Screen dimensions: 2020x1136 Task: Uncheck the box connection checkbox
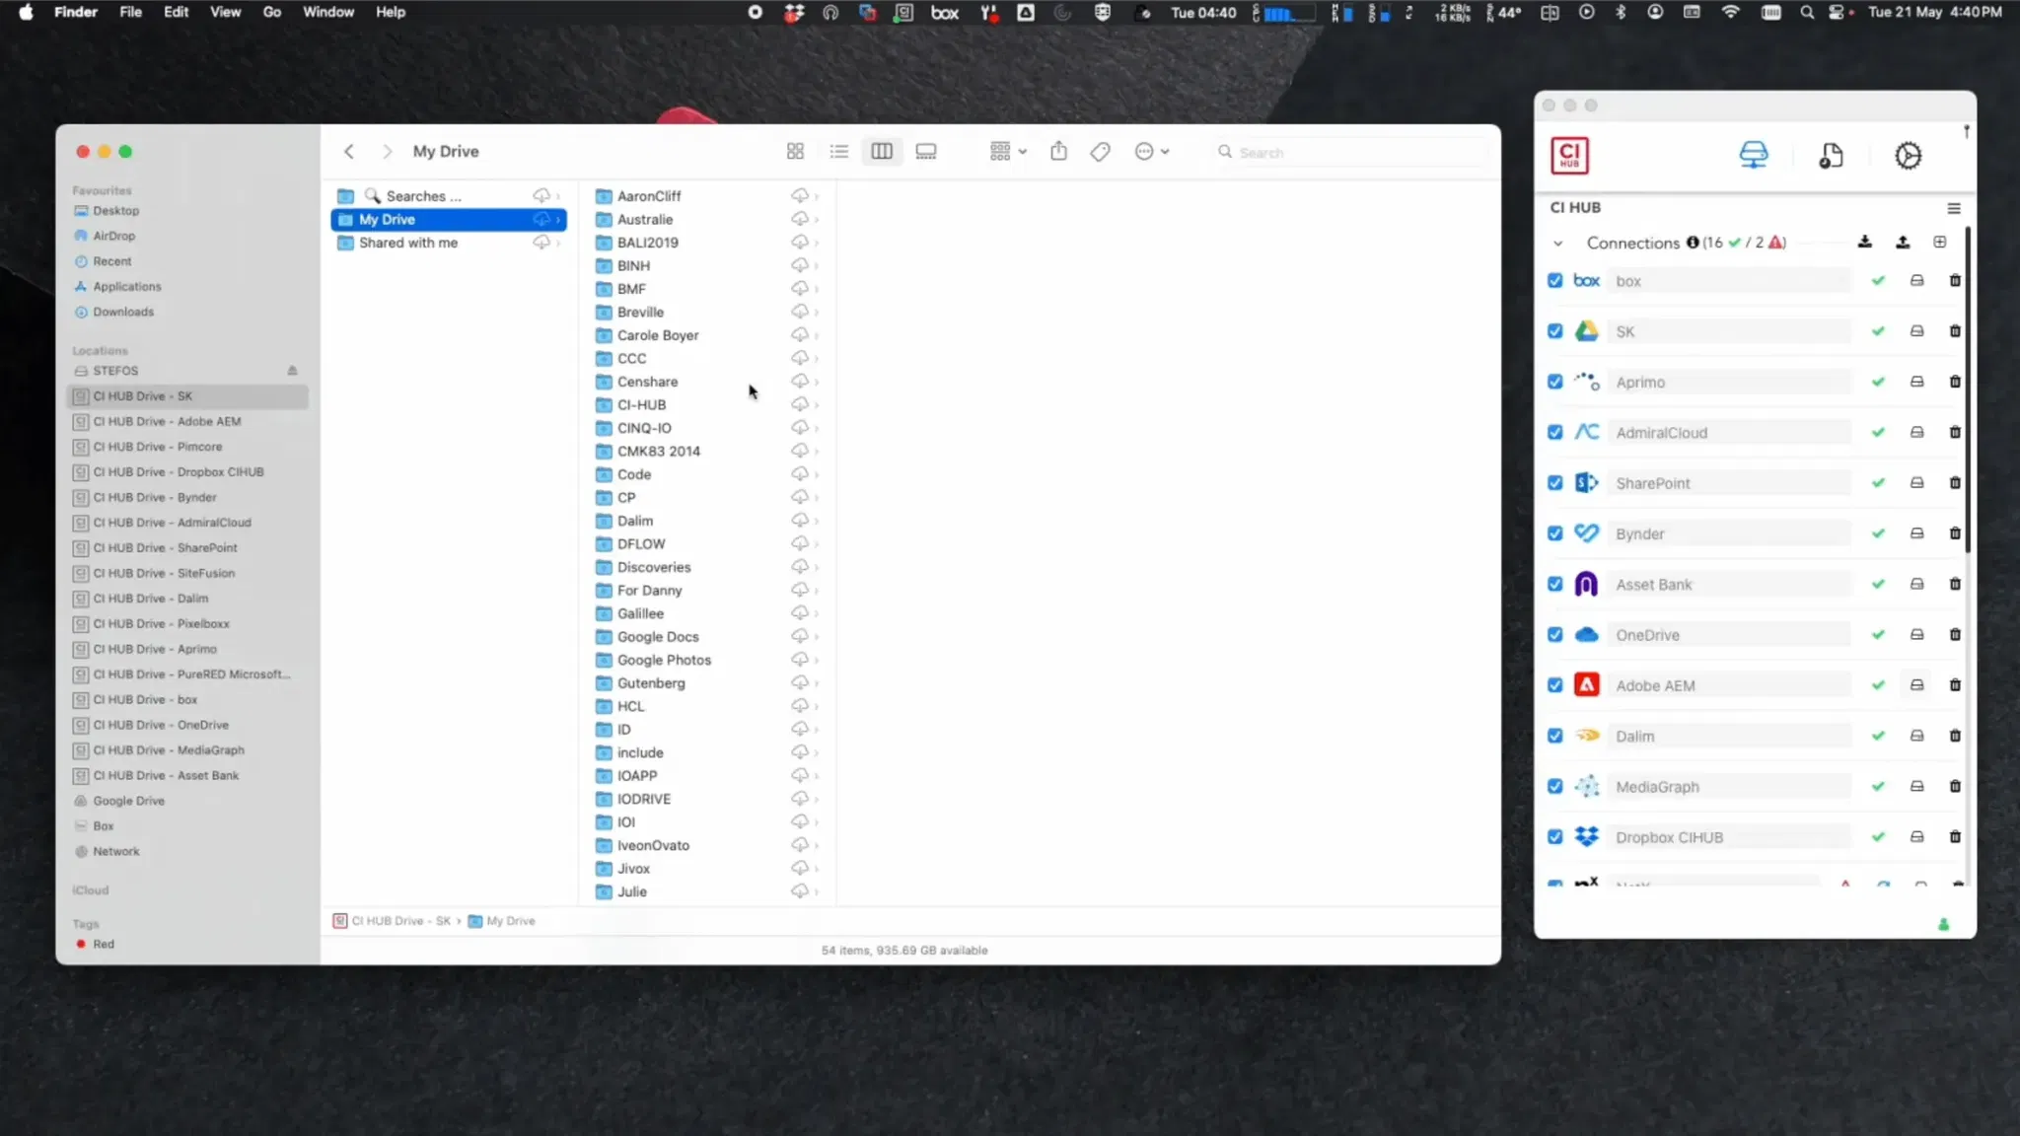pos(1554,281)
